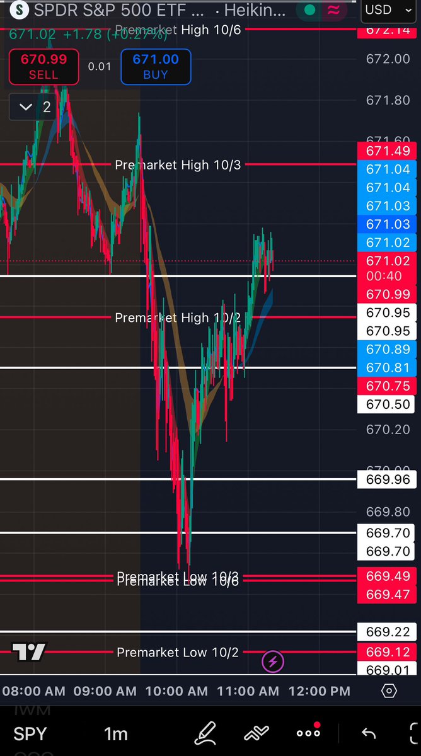This screenshot has width=421, height=756.
Task: Tap the SPDR S&P 500 ETF title
Action: (x=118, y=10)
